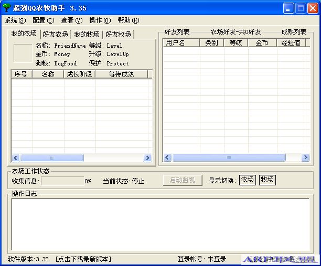Open the 查看(V) menu
Viewport: 321px width, 266px height.
pyautogui.click(x=72, y=20)
